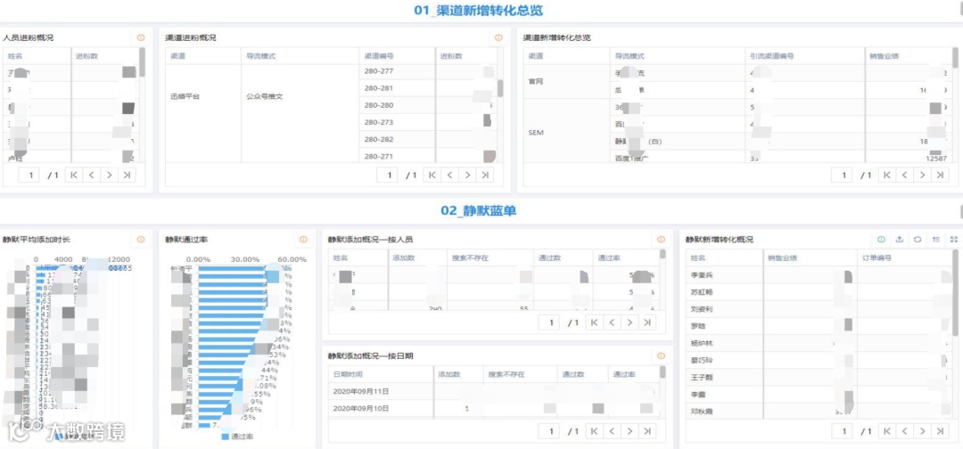The width and height of the screenshot is (963, 449).
Task: Maximize 静默新增转化概况 panel with fullscreen icon
Action: tap(954, 240)
